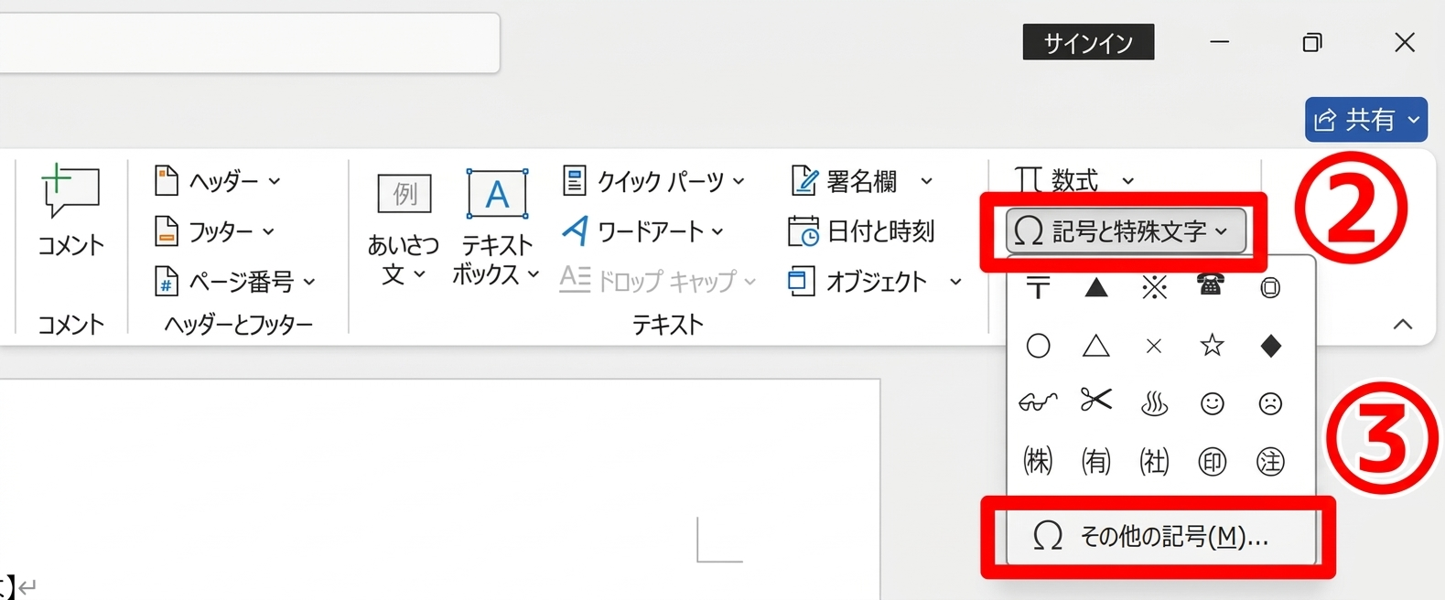1445x600 pixels.
Task: Insert the smiling face symbol
Action: 1212,403
